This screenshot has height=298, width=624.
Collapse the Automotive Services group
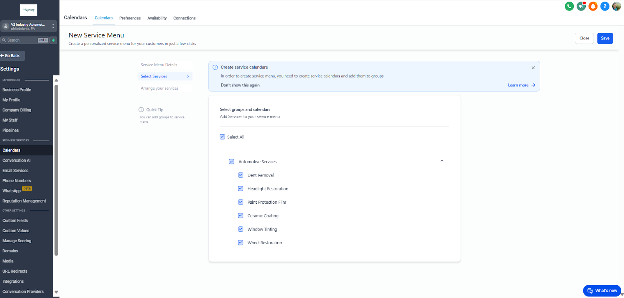442,161
